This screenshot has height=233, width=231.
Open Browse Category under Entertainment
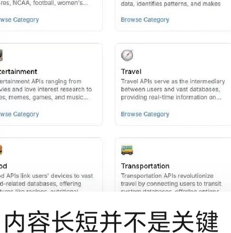[x=19, y=114]
